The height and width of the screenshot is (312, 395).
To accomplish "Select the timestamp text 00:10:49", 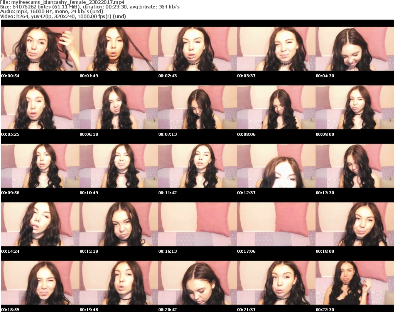I will [89, 193].
